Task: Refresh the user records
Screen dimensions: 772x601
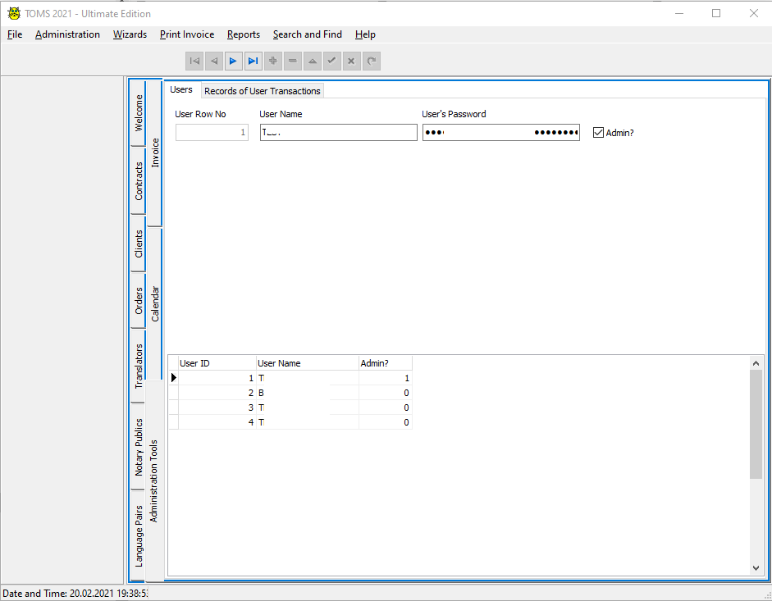Action: pos(372,61)
